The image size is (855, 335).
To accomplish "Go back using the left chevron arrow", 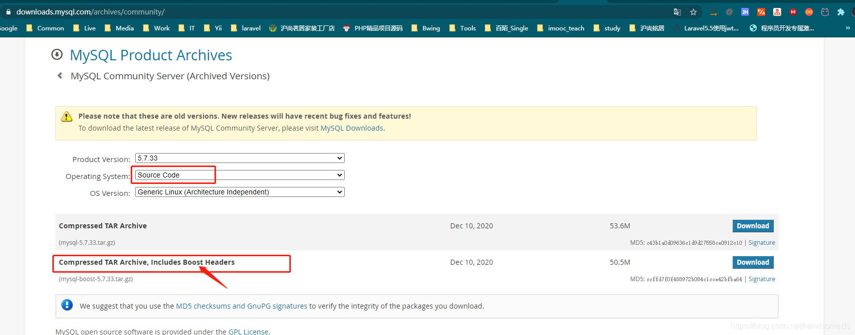I will click(60, 76).
